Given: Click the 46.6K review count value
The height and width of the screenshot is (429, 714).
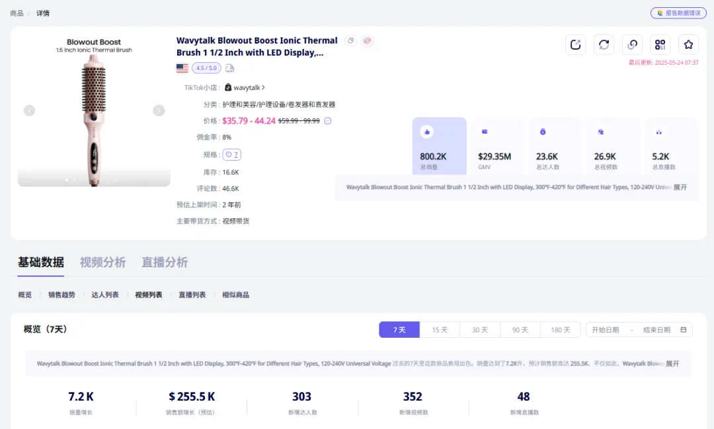Looking at the screenshot, I should (231, 188).
